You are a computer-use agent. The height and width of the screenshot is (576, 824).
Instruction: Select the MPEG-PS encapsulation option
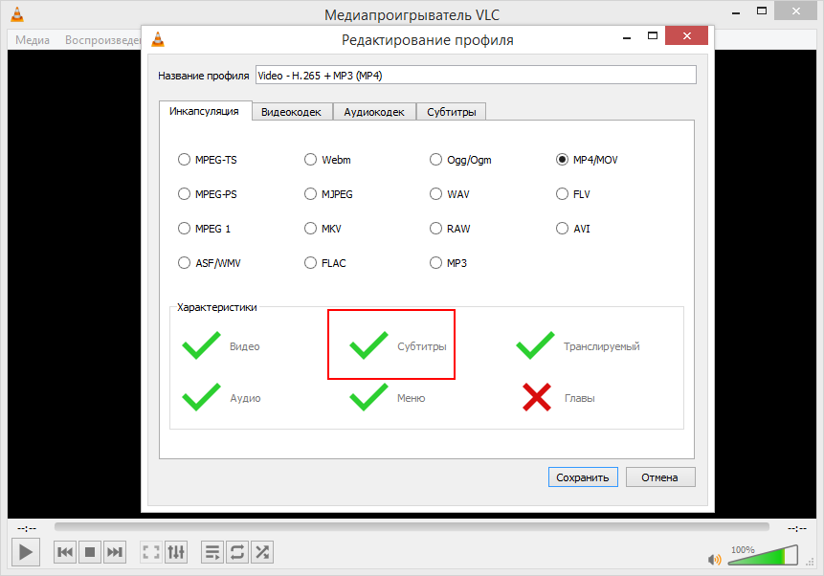pos(208,194)
